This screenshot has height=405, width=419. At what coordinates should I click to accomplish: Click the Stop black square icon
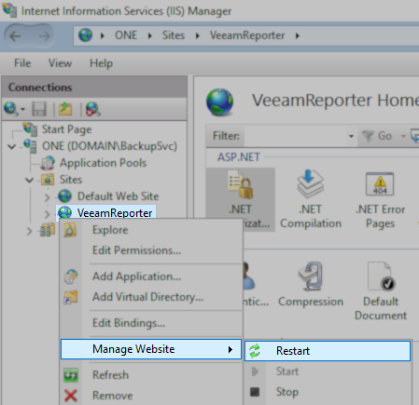(255, 392)
